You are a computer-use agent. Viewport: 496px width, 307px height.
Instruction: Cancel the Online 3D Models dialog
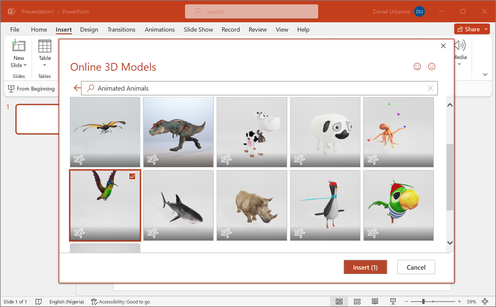pyautogui.click(x=416, y=267)
